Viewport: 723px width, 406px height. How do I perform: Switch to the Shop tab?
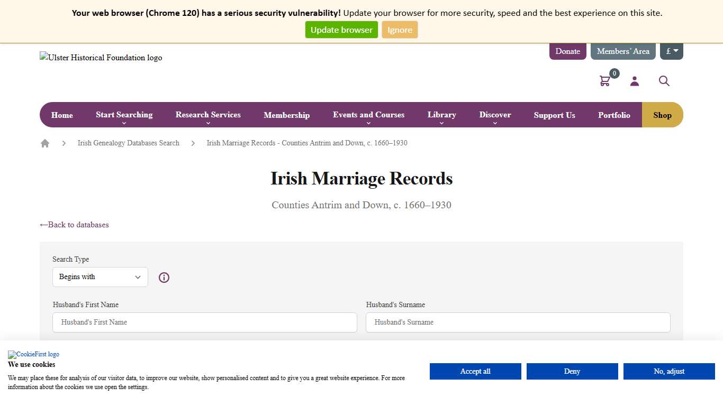tap(662, 115)
